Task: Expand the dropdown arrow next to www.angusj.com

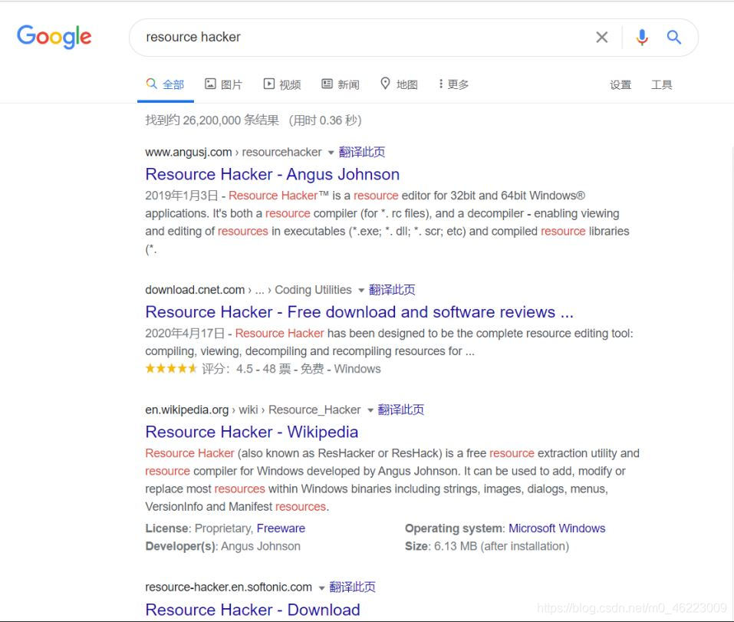Action: point(331,153)
